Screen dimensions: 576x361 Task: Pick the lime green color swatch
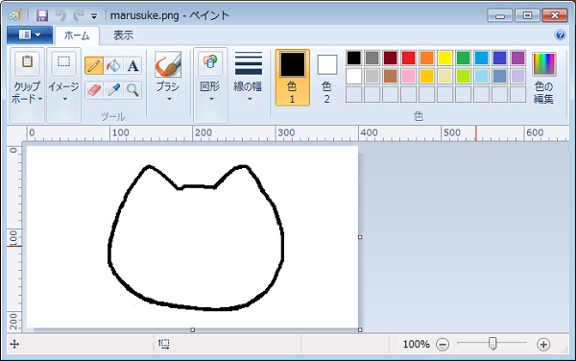464,76
